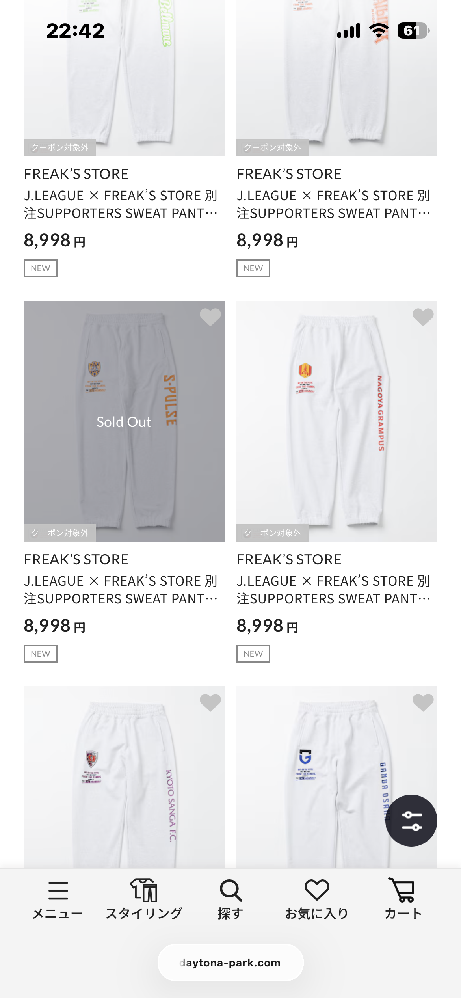Open the filter settings floating button
The height and width of the screenshot is (998, 461).
(x=411, y=820)
